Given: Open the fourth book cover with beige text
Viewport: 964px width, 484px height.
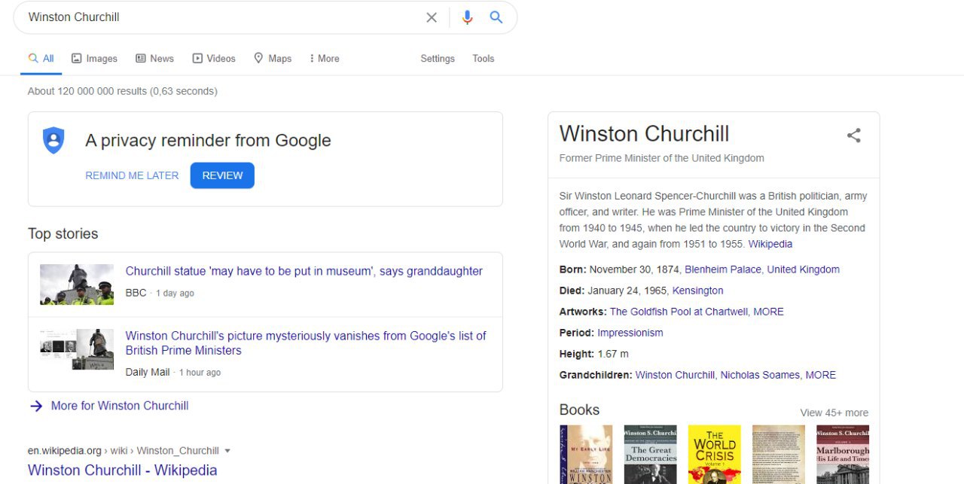Looking at the screenshot, I should [779, 455].
